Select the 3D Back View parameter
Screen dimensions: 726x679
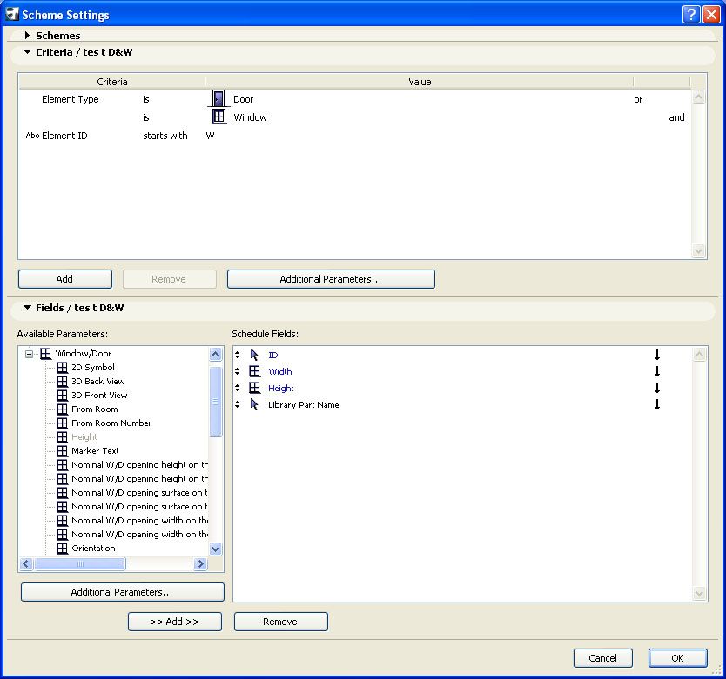pyautogui.click(x=98, y=381)
